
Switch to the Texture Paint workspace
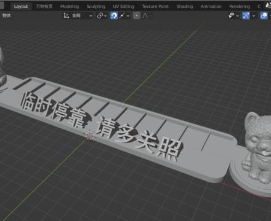pyautogui.click(x=155, y=6)
